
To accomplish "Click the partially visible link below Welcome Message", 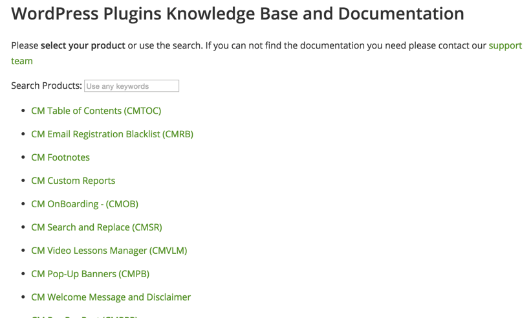I will click(84, 316).
